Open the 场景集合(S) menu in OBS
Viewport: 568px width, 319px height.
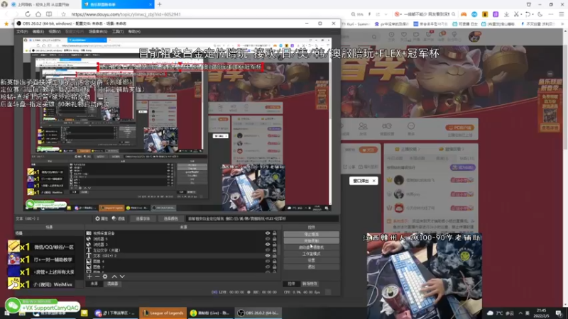tap(98, 31)
